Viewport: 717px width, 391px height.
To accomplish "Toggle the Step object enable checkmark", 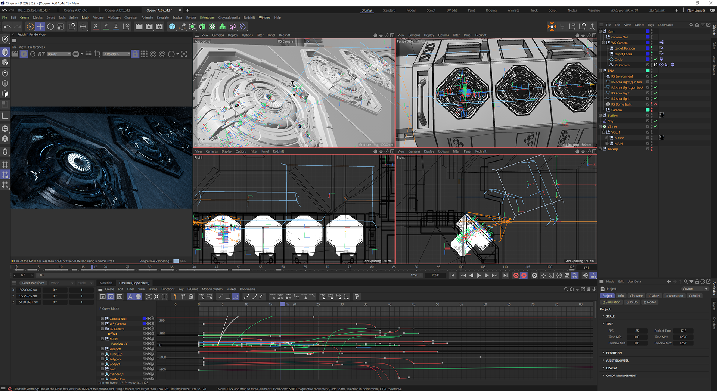I will (655, 121).
